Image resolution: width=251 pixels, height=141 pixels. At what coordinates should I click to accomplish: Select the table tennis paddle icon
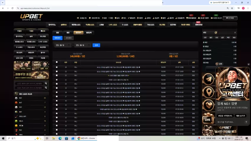pos(16,130)
